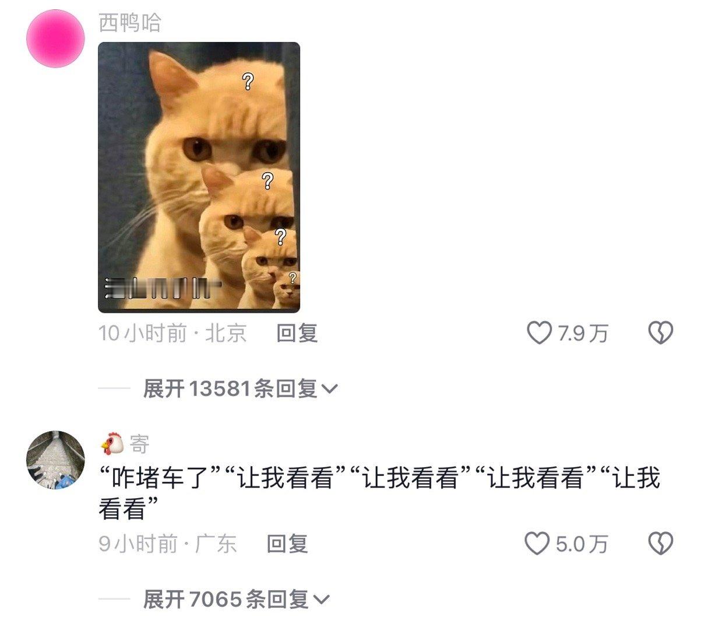
Task: Tap the chevron beside 展开13581条回复
Action: tap(329, 388)
